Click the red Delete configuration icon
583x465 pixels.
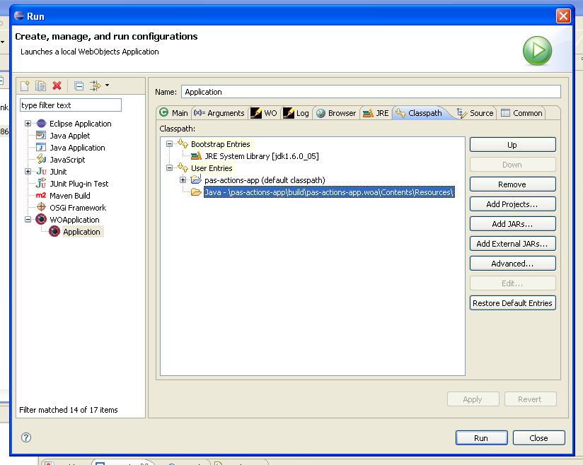(x=57, y=86)
